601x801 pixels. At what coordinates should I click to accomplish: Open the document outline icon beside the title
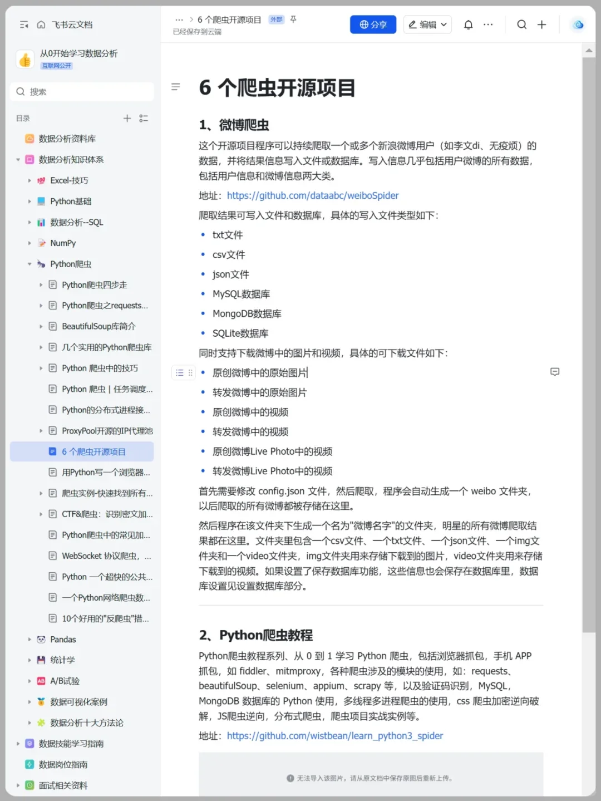pos(176,87)
